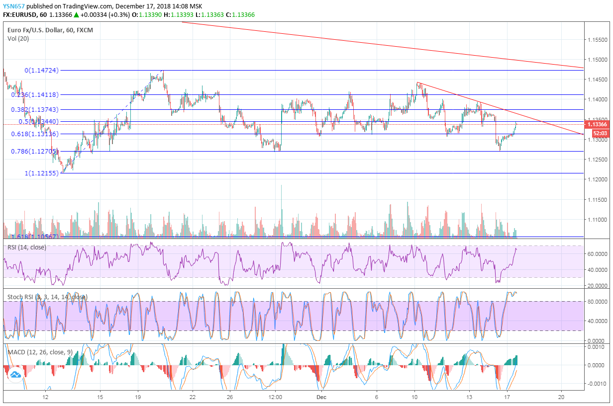Click the 22 date label on time axis
Viewport: 613px width, 406px height.
tap(193, 398)
